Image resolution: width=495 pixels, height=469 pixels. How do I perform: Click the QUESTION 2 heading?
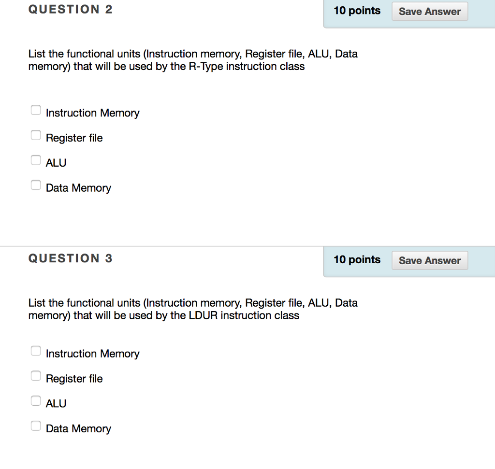pos(71,9)
